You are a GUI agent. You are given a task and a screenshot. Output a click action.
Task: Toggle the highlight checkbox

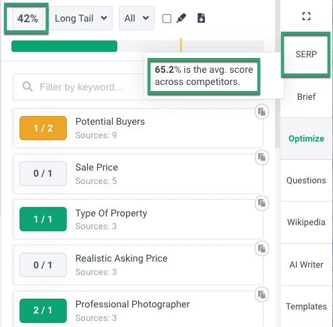pos(166,19)
